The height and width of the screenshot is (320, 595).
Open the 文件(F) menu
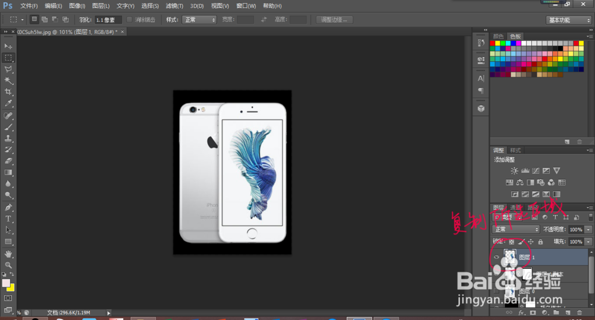29,6
